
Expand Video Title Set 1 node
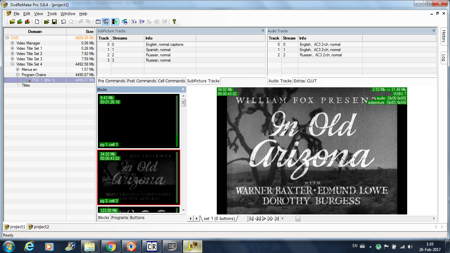pyautogui.click(x=13, y=48)
